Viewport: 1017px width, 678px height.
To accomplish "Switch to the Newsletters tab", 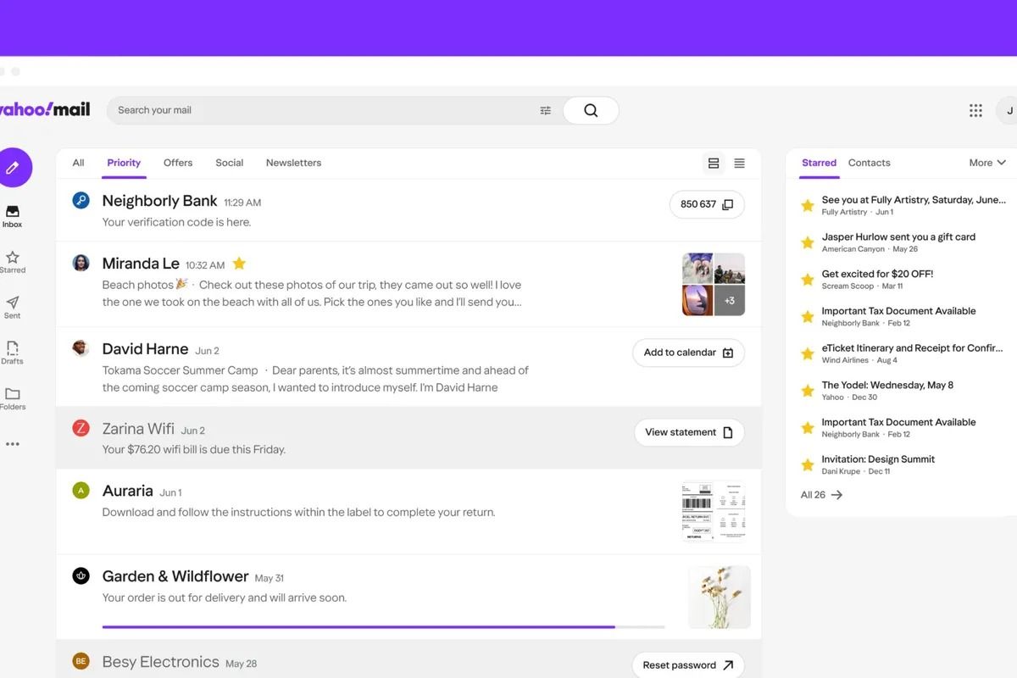I will coord(293,162).
